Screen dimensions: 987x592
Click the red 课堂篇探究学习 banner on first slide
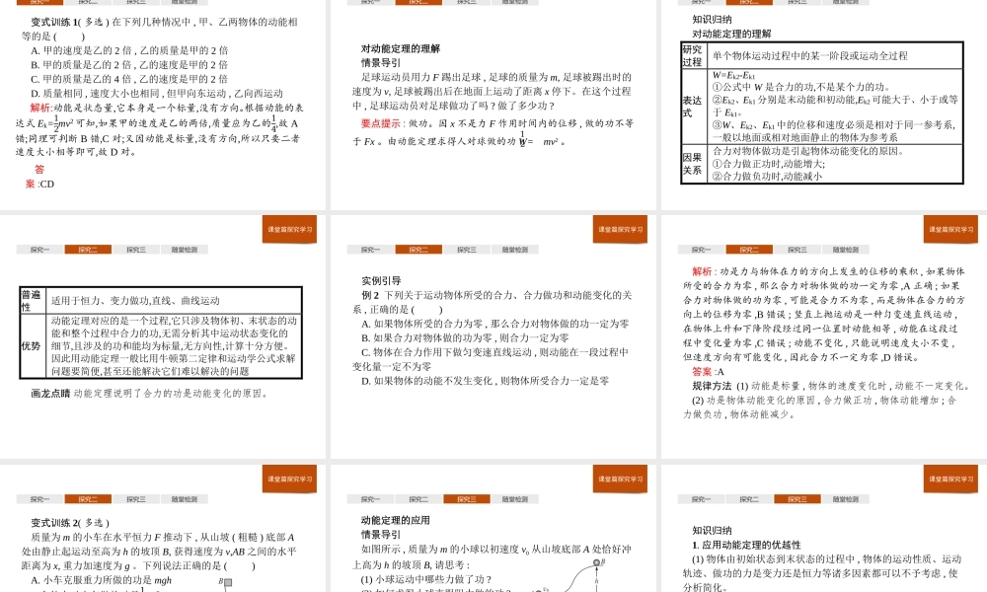click(288, 228)
